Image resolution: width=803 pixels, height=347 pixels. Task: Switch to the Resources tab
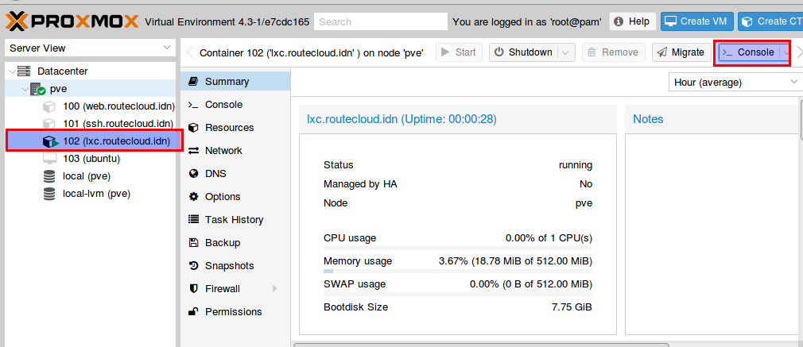tap(229, 127)
